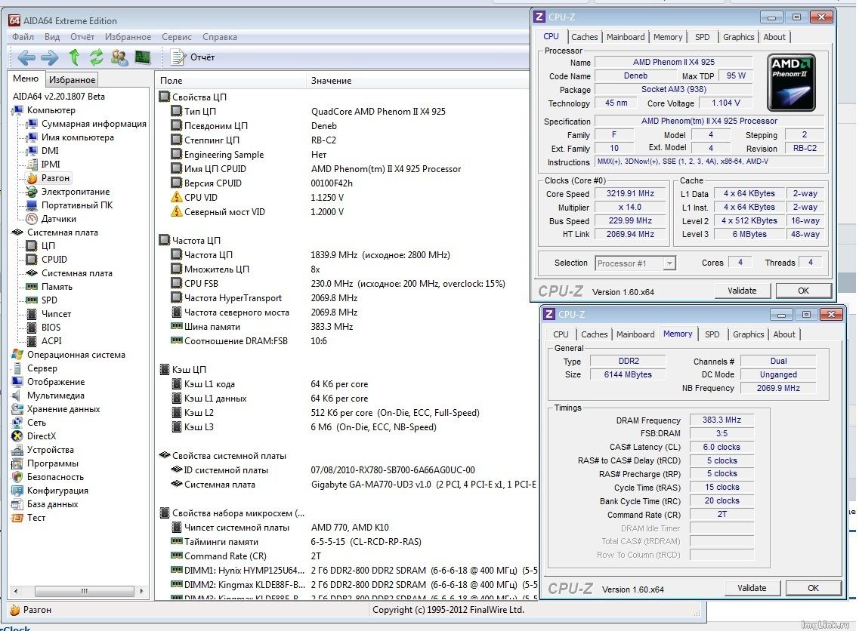
Task: Select ACPI in the tree
Action: (51, 341)
